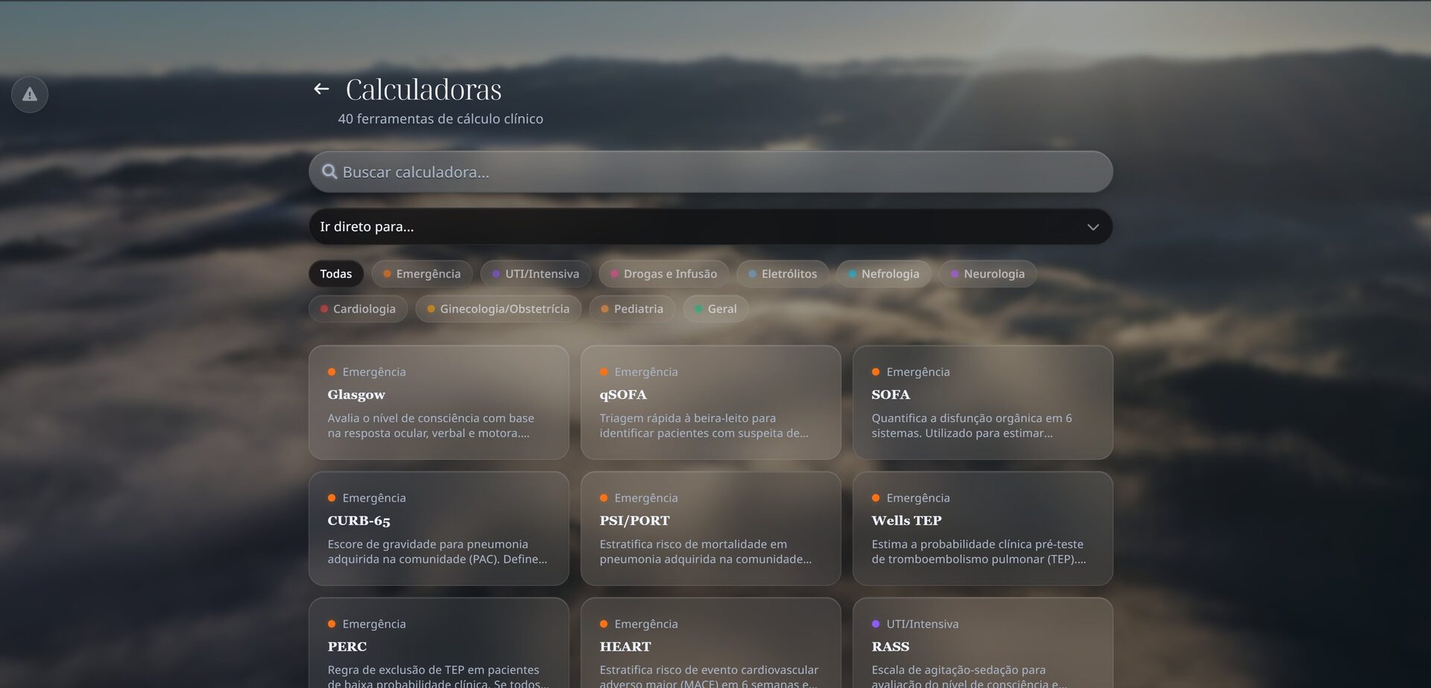
Task: Choose the Neurologia category chip
Action: [x=987, y=274]
